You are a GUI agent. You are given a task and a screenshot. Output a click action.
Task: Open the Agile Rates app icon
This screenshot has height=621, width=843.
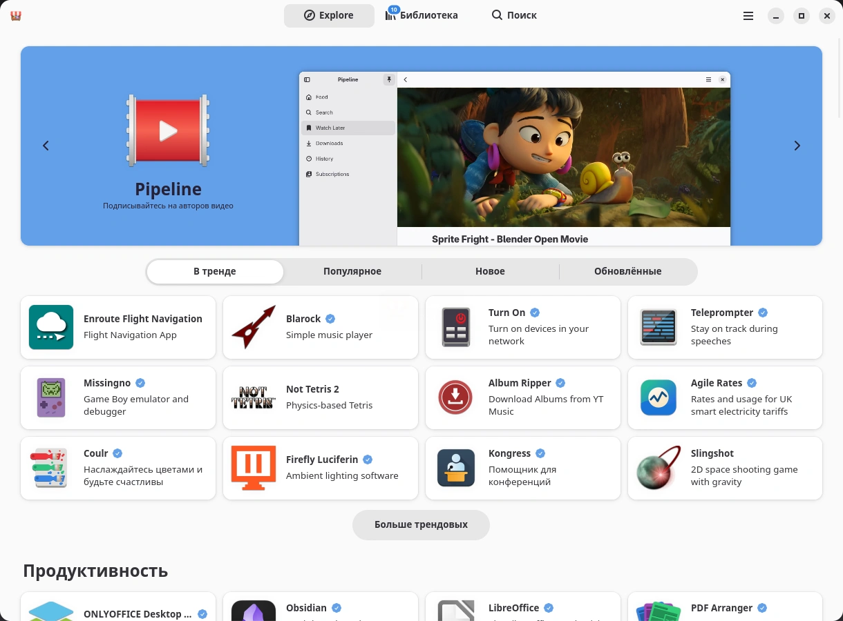point(659,397)
